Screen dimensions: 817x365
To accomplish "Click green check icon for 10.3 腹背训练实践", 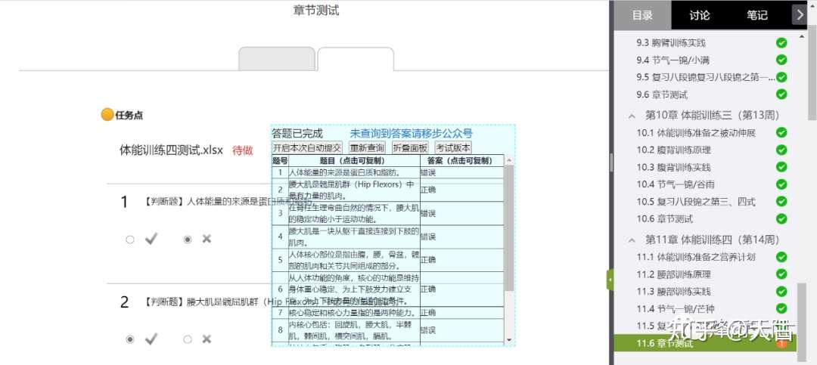I will (781, 167).
